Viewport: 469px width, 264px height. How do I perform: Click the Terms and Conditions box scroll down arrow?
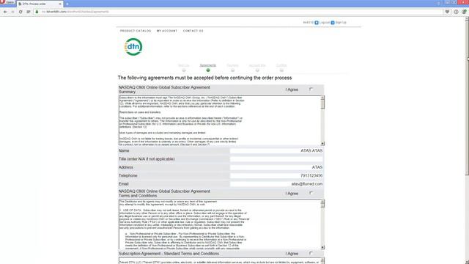tap(322, 248)
